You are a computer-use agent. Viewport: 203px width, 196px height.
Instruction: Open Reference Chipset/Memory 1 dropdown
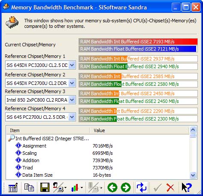click(72, 65)
